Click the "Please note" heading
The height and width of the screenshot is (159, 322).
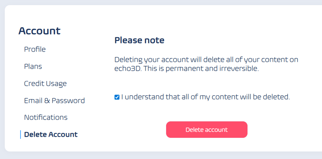point(139,40)
